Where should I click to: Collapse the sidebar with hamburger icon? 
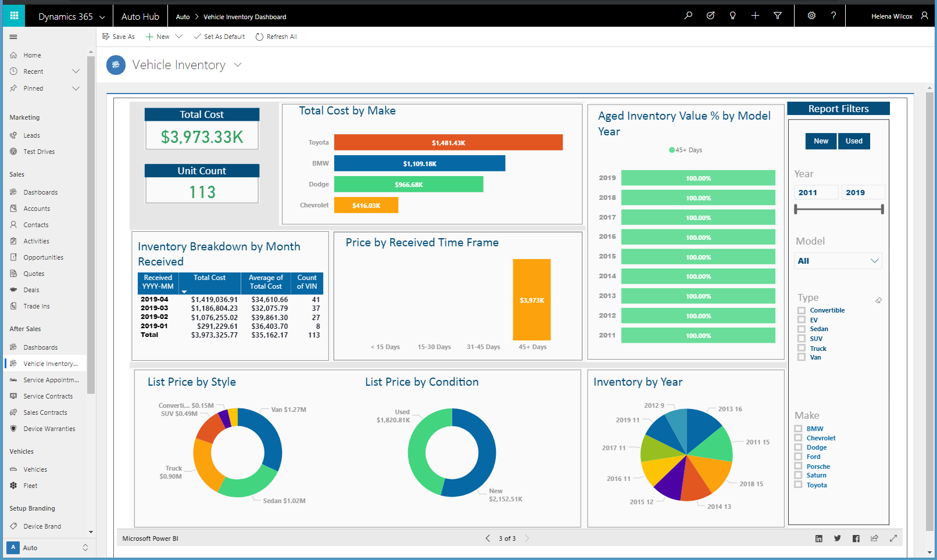coord(13,37)
